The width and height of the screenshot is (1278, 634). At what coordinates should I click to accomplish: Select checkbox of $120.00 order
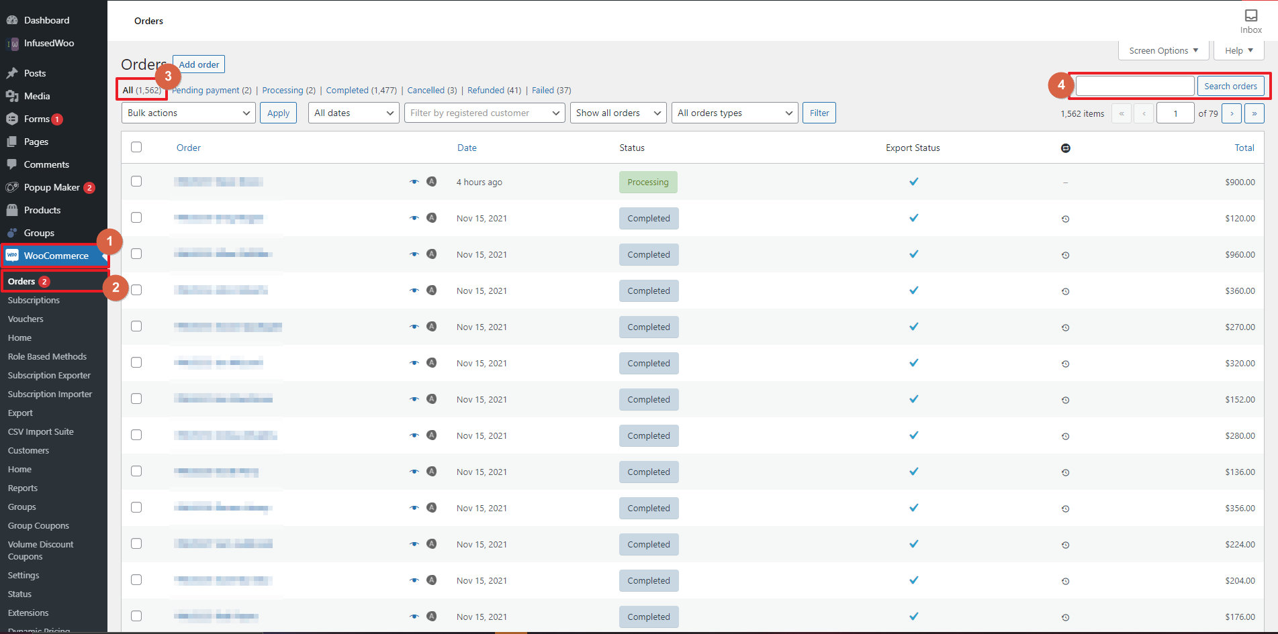(x=136, y=217)
